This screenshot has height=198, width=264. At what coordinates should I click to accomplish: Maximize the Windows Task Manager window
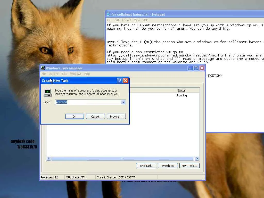196,68
